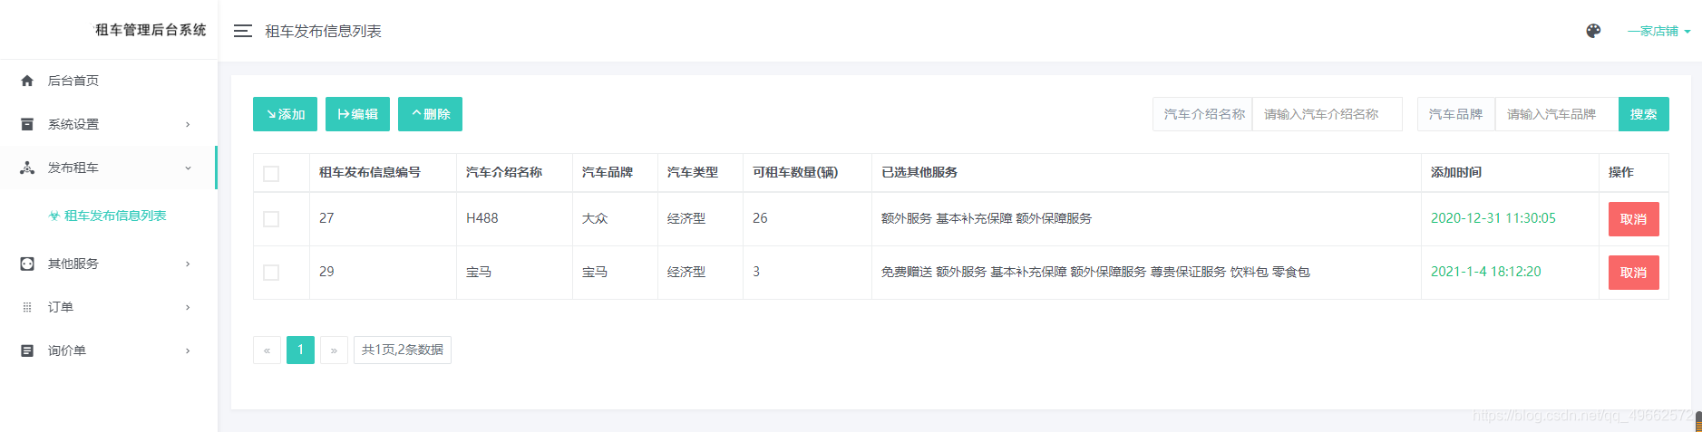Open the theme color palette icon
This screenshot has height=432, width=1702.
tap(1593, 31)
